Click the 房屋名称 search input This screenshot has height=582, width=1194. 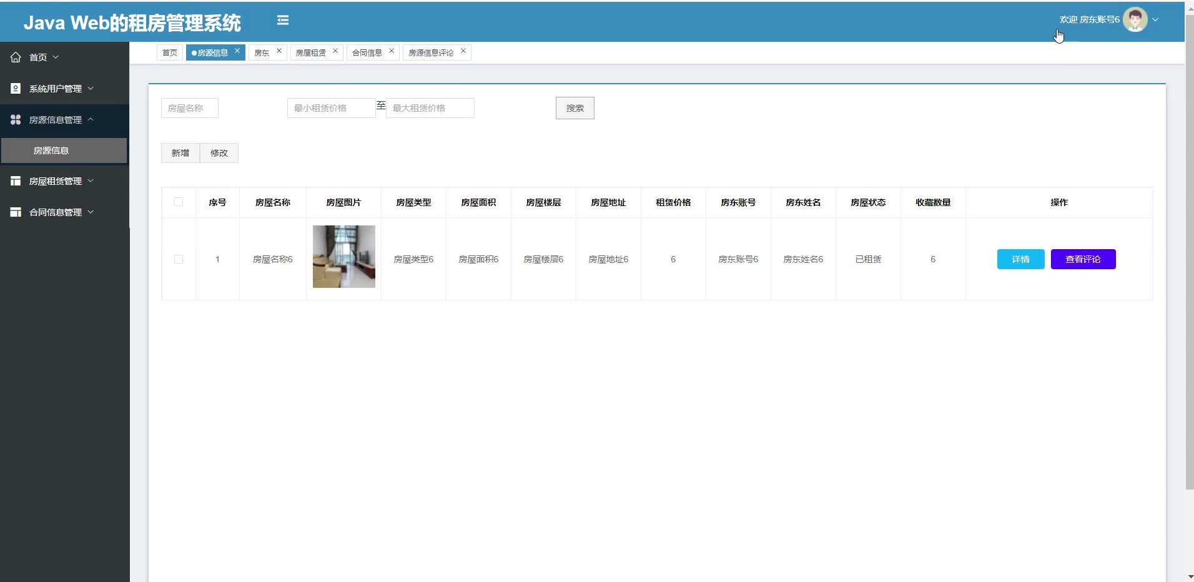point(190,108)
